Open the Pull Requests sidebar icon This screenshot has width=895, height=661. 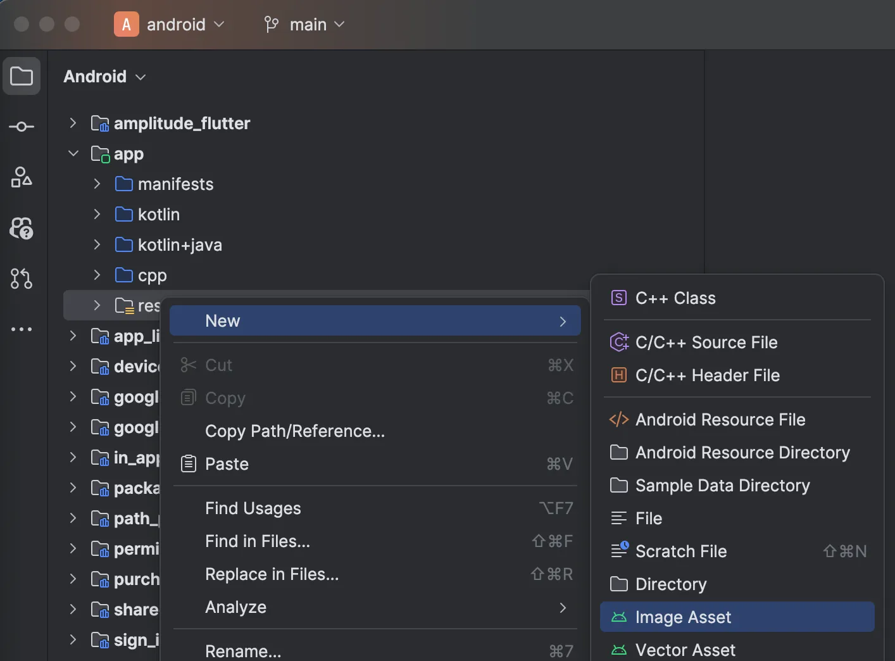click(x=22, y=279)
